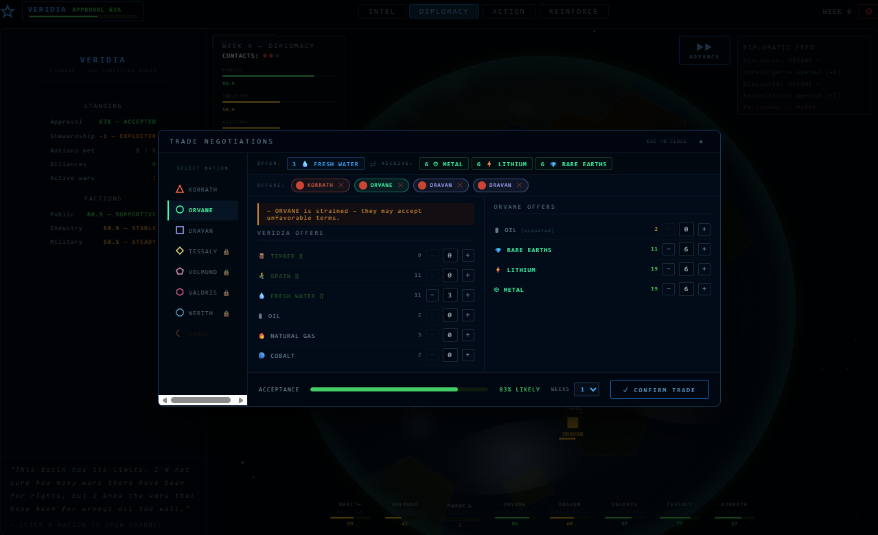Click the swap arrows between Offer and Receive
The image size is (878, 535).
click(373, 164)
